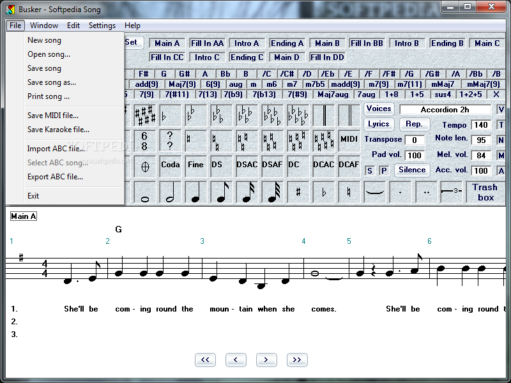Select the eighth note duration
The image size is (511, 383).
(221, 193)
